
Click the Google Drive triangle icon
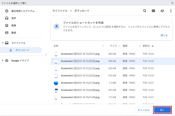pyautogui.click(x=7, y=61)
